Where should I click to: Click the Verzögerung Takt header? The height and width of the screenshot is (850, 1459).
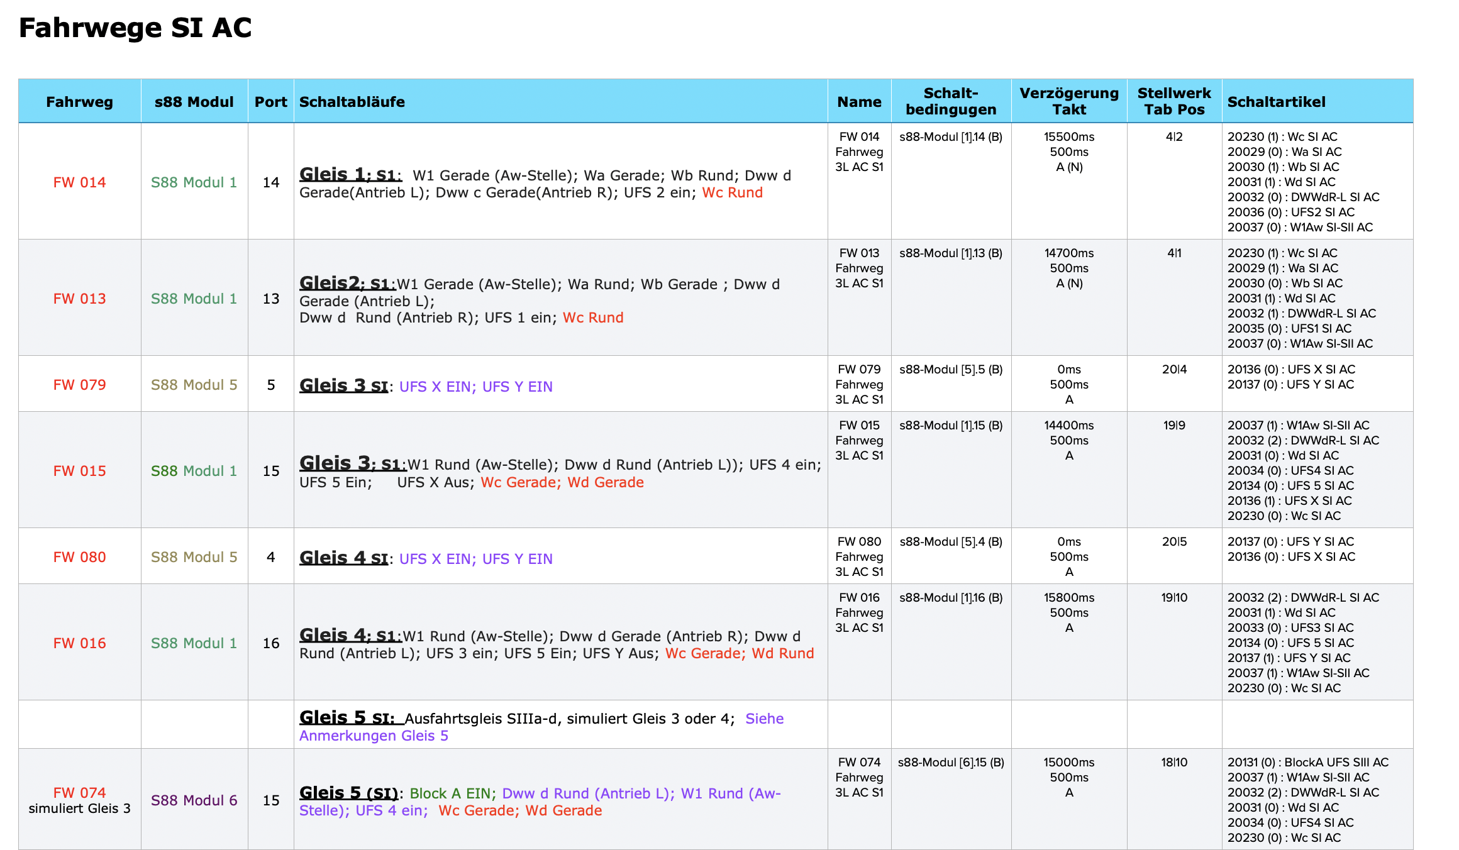point(1068,101)
